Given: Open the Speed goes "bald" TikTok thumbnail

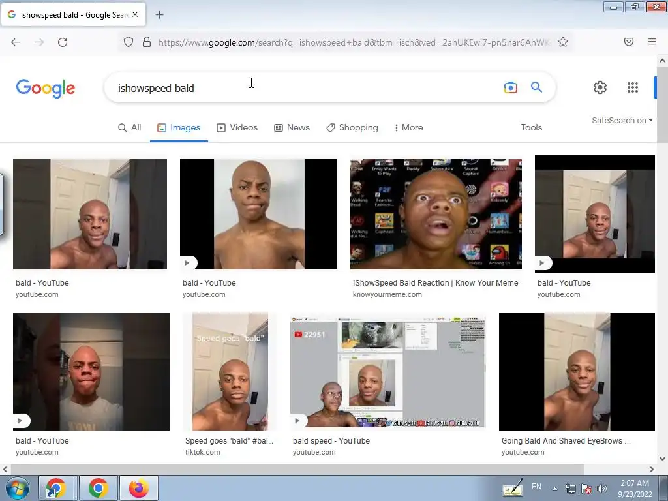Looking at the screenshot, I should click(230, 371).
